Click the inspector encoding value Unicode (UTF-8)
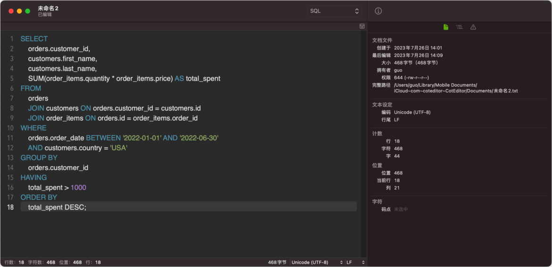Screen dimensions: 552x267 (412, 113)
